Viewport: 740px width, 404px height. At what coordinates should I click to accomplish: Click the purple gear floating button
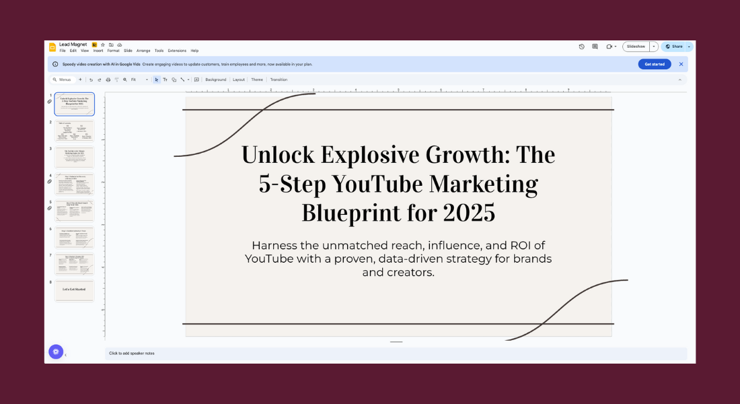tap(56, 351)
